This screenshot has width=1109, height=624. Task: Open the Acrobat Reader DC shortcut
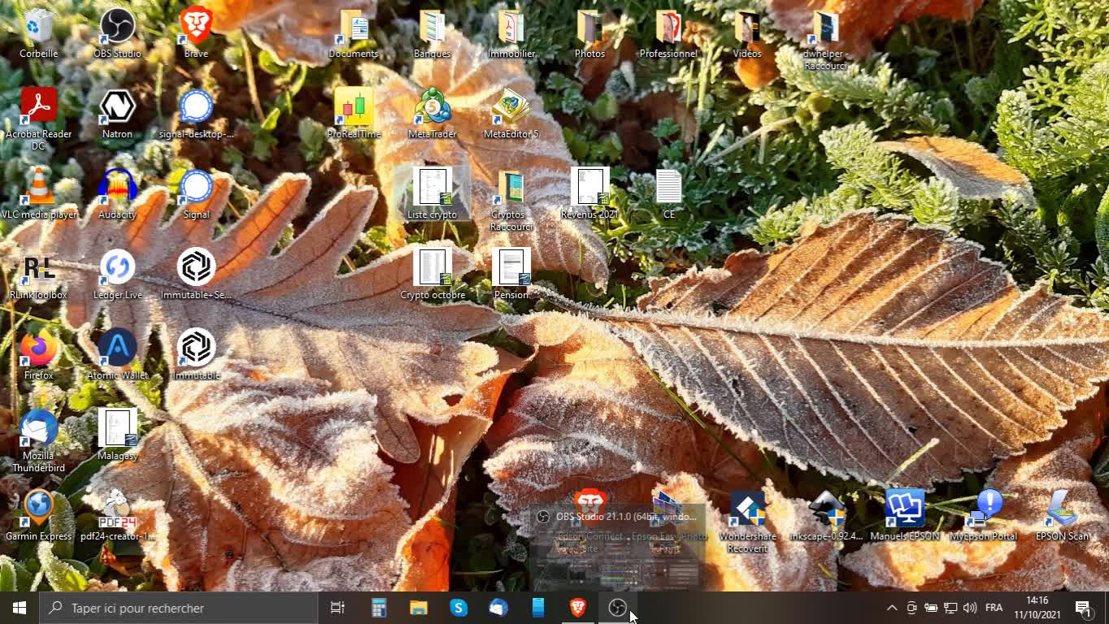click(x=38, y=119)
